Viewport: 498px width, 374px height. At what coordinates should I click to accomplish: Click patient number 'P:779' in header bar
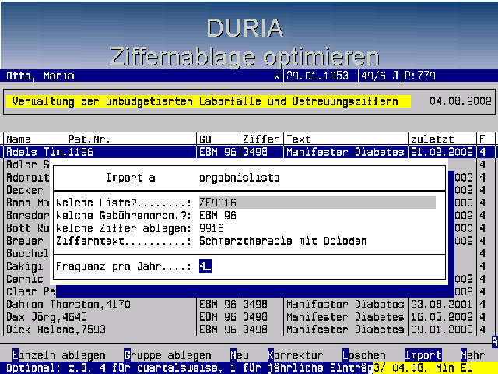(x=420, y=76)
